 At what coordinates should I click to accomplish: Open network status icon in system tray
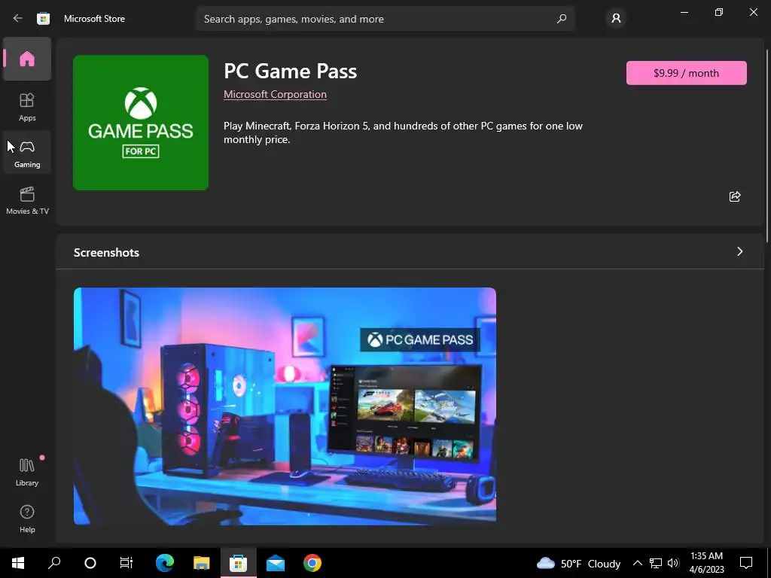point(656,563)
